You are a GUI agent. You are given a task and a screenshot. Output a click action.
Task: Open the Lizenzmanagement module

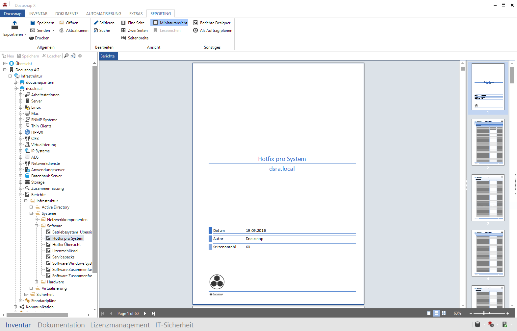(x=120, y=325)
